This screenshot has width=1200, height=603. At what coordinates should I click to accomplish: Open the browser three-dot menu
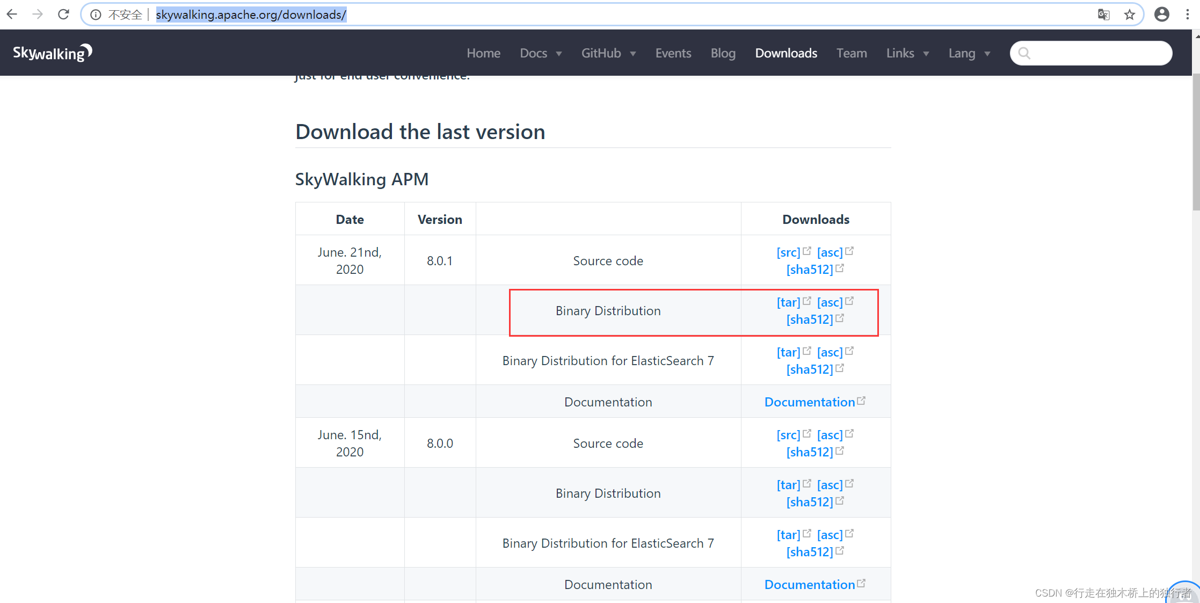click(x=1188, y=14)
